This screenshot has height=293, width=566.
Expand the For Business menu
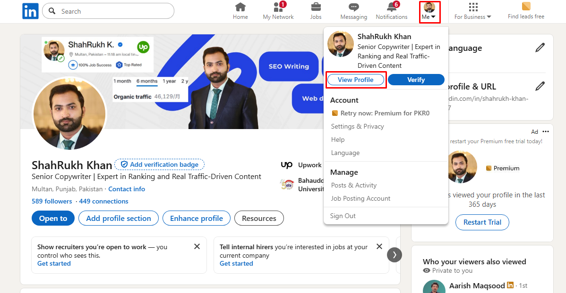(x=472, y=11)
